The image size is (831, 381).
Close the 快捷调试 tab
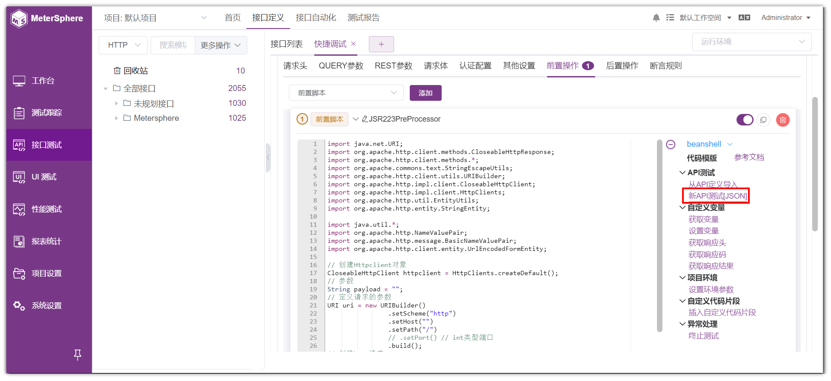tap(354, 44)
